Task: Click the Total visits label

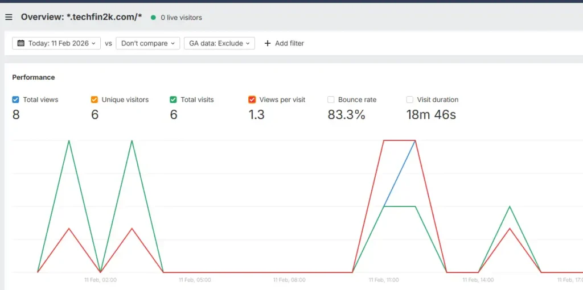Action: pyautogui.click(x=197, y=100)
